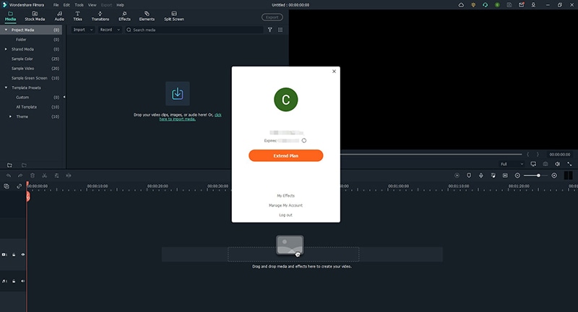Screen dimensions: 578x312
Task: Click the filter funnel icon in media panel
Action: point(269,30)
